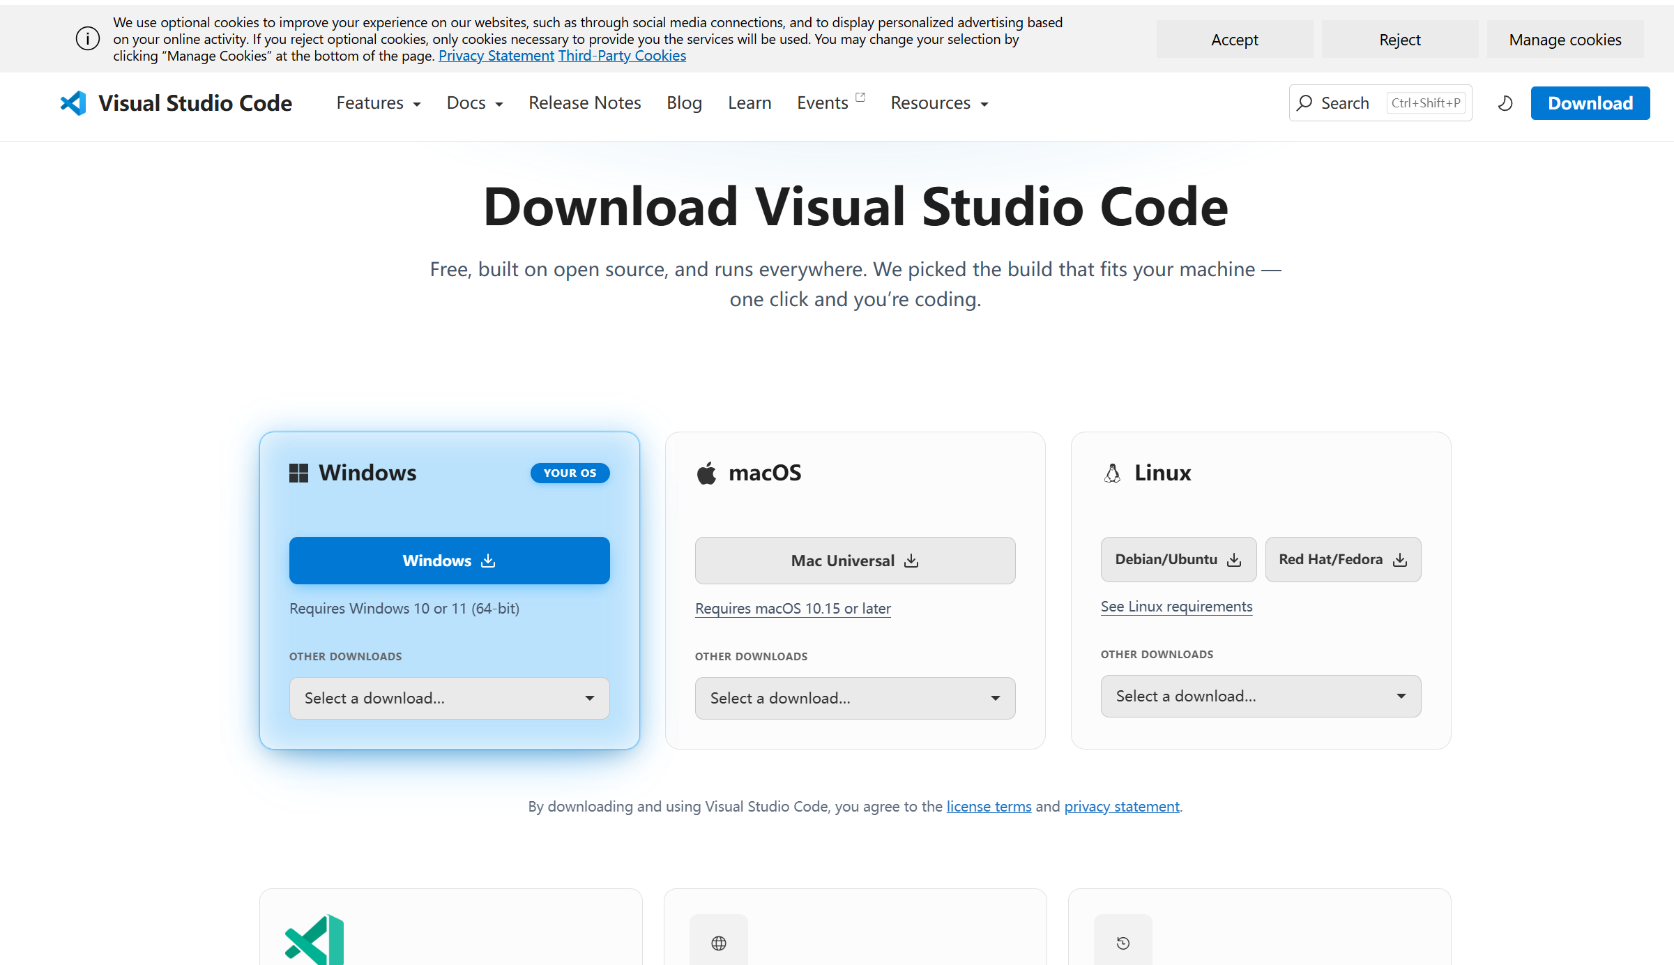Click the Ctrl+Shift+P shortcut hint
This screenshot has height=965, width=1674.
pyautogui.click(x=1426, y=103)
